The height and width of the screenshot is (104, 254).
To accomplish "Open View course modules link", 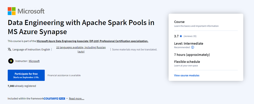I will click(187, 75).
